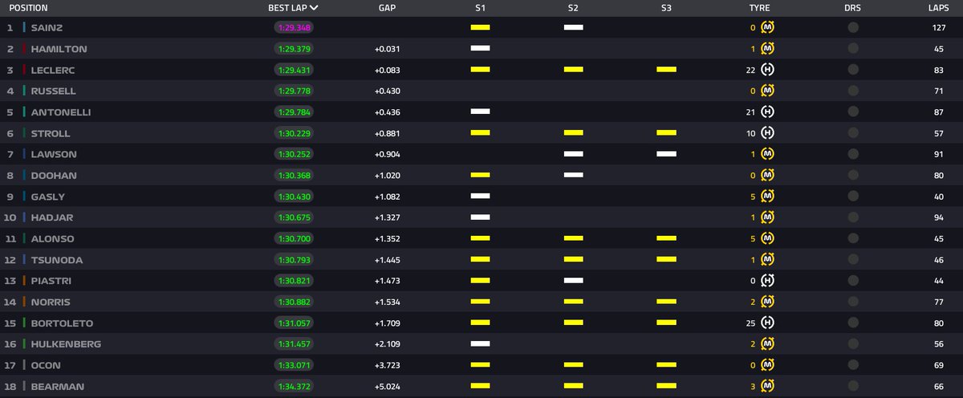Select Antonelli's hard tyre icon
Screen dimensions: 963x398
pyautogui.click(x=767, y=112)
